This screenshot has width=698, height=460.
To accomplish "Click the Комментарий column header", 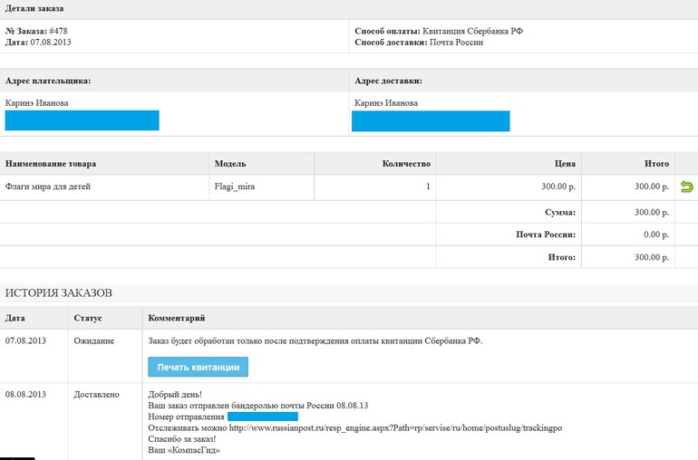I will tap(176, 318).
